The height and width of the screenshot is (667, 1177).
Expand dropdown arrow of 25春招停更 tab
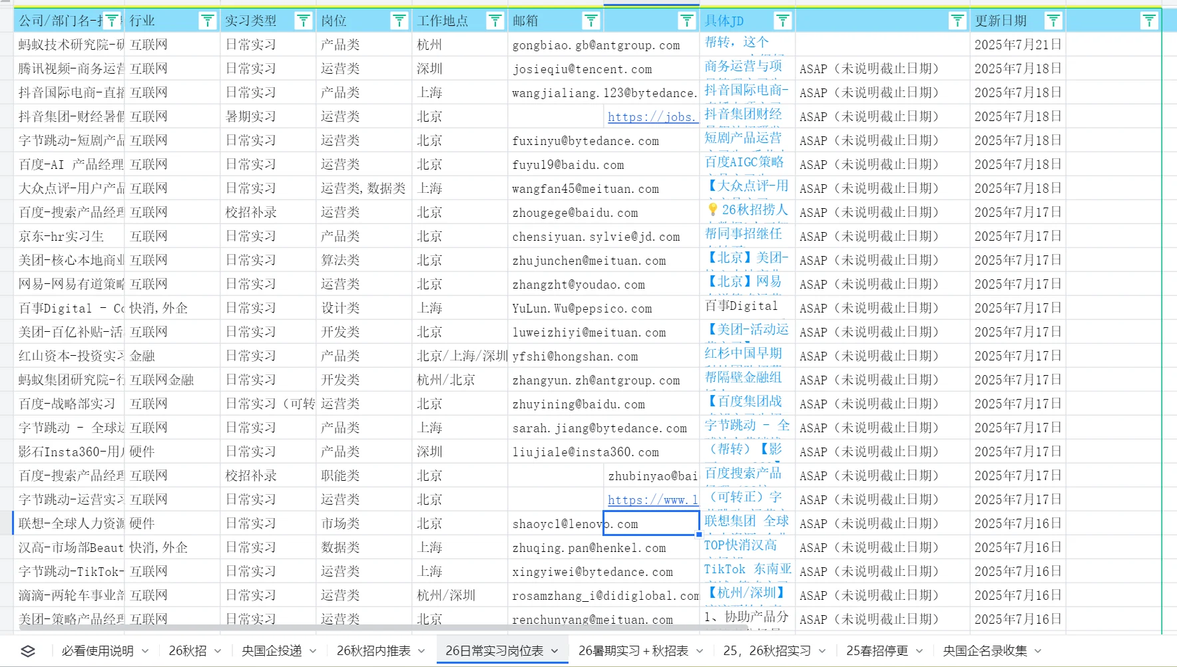pos(919,651)
